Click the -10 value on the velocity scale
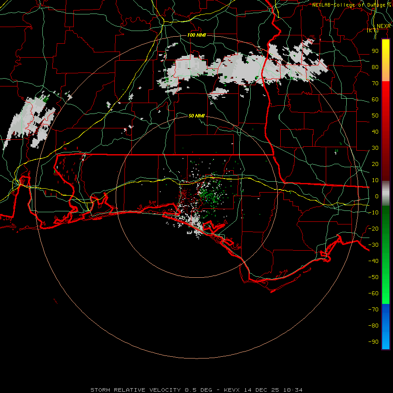 click(x=373, y=213)
